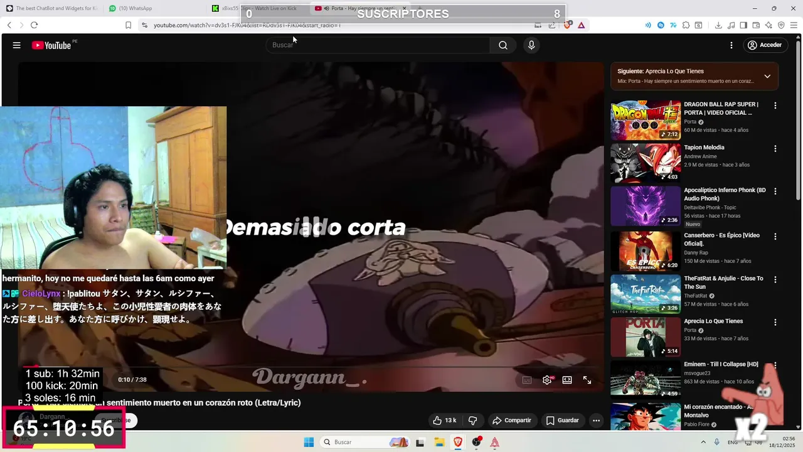This screenshot has width=803, height=452.
Task: Open options for TheFatRat Close To The Sun
Action: [775, 279]
